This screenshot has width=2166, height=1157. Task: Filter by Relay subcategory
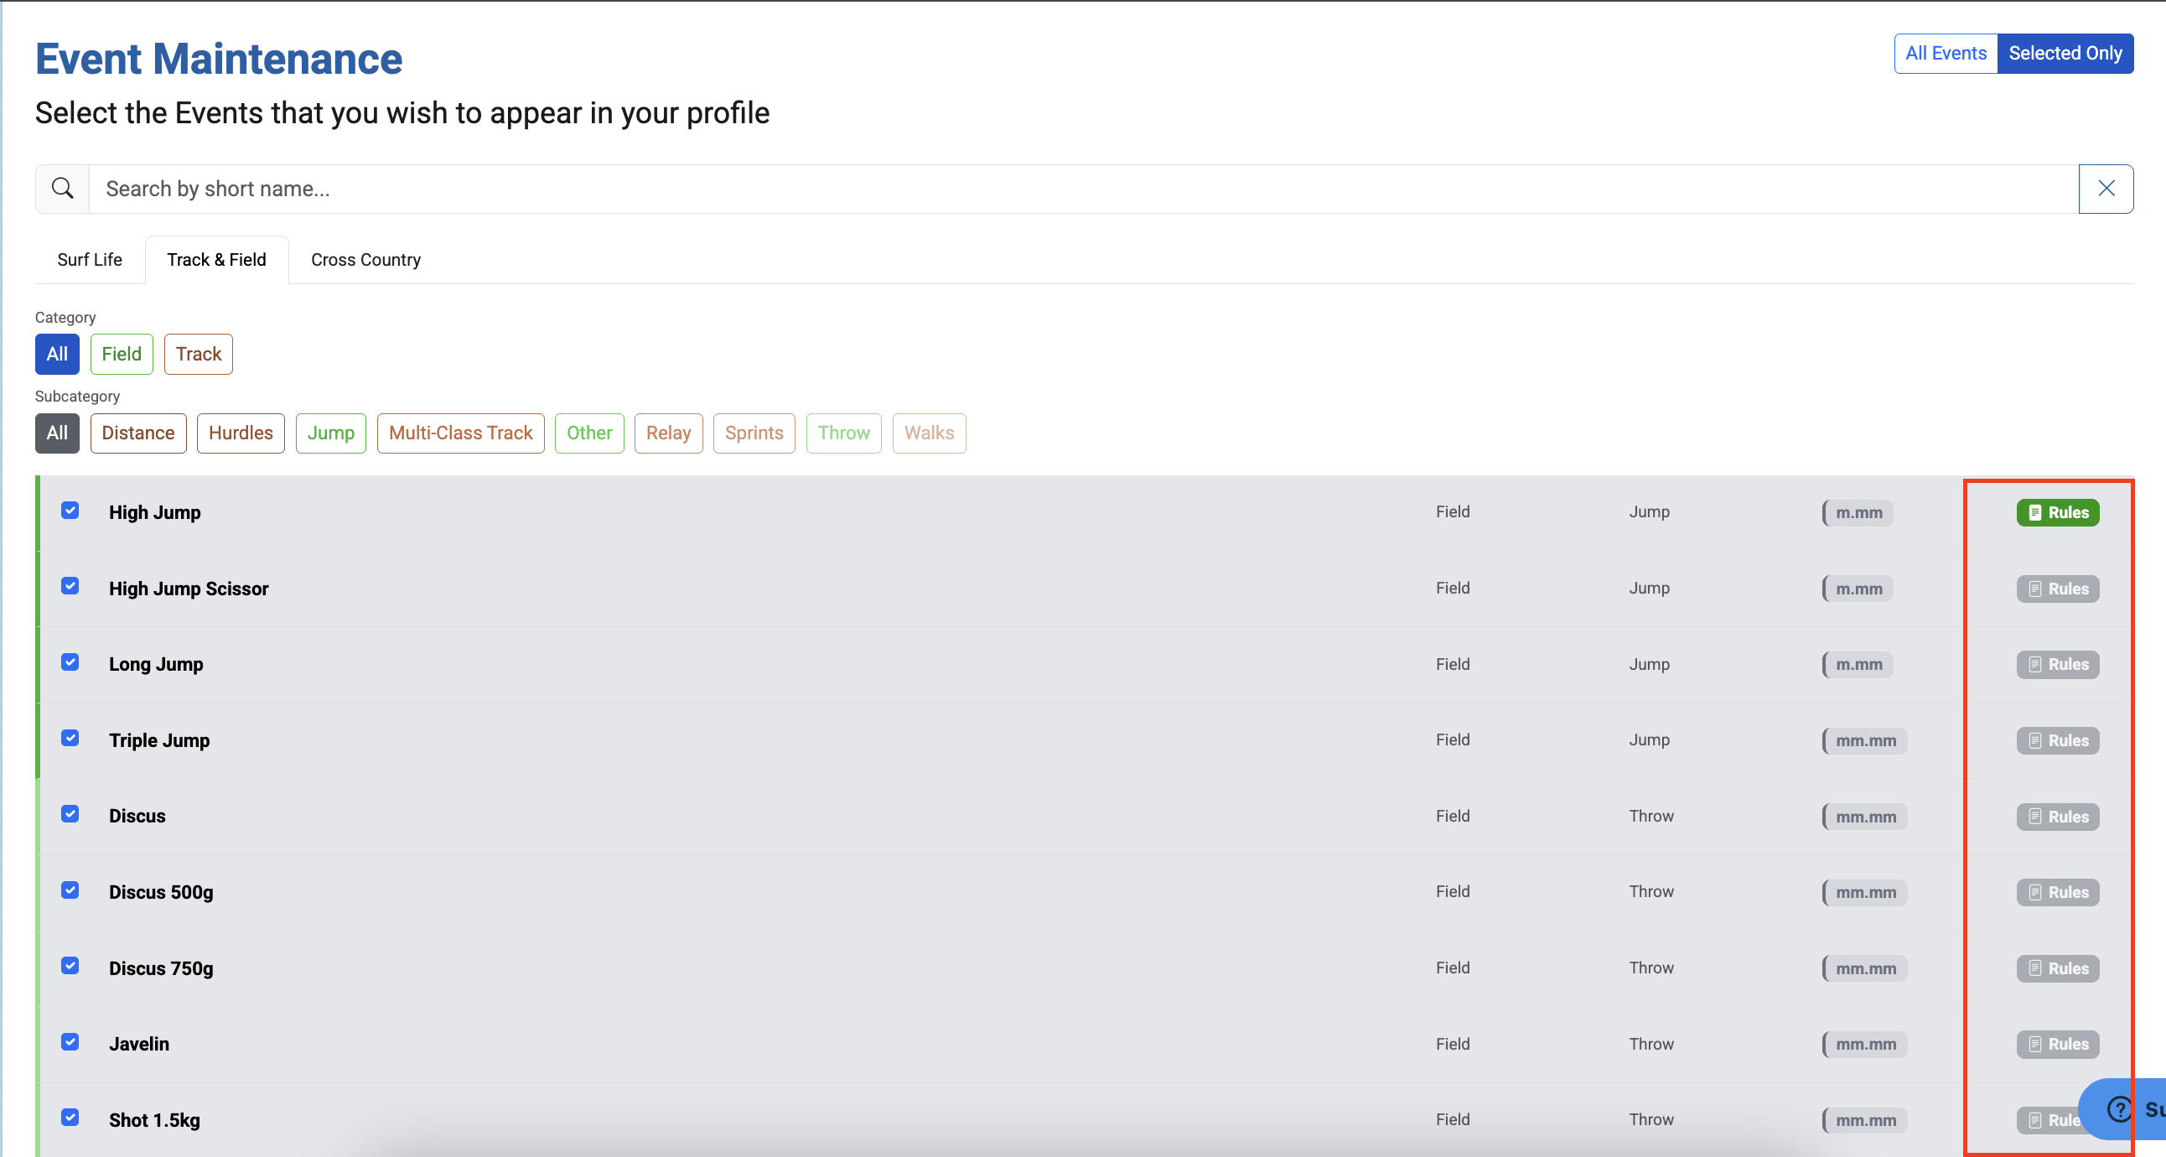668,433
